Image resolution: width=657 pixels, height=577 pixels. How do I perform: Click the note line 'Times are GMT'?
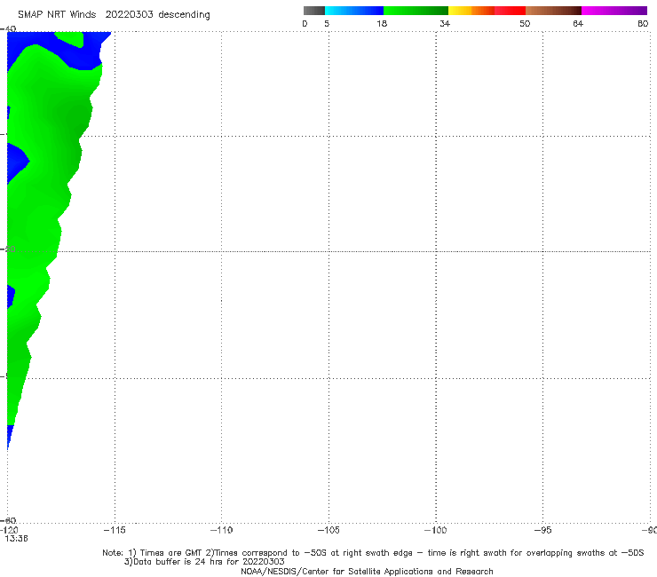click(170, 553)
